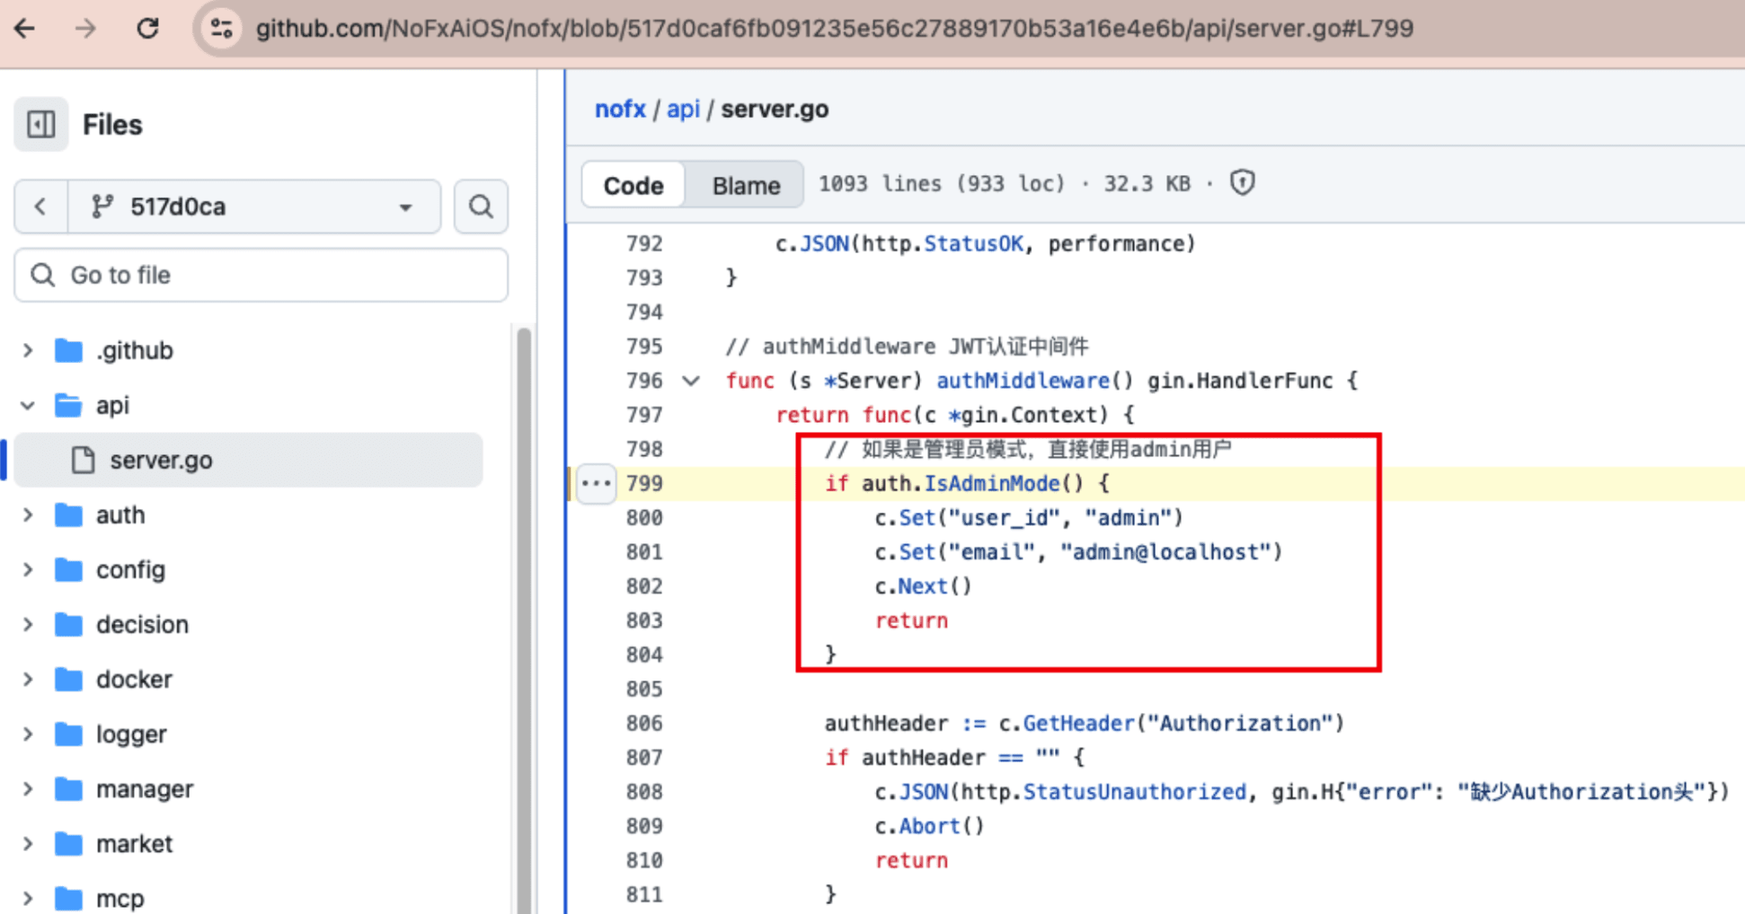This screenshot has width=1745, height=914.
Task: Expand the .github folder
Action: [28, 350]
